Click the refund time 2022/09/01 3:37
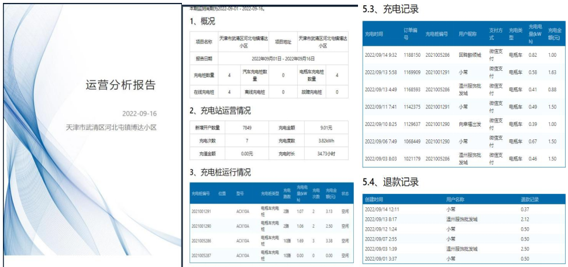This screenshot has height=267, width=568. 380,259
